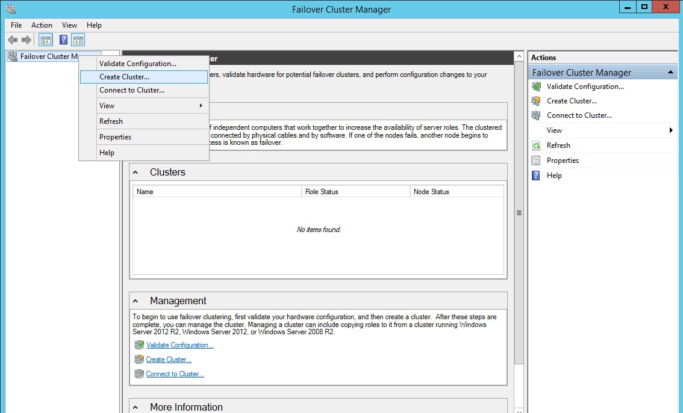Image resolution: width=683 pixels, height=413 pixels.
Task: Click the 'No items found.' text
Action: (319, 230)
